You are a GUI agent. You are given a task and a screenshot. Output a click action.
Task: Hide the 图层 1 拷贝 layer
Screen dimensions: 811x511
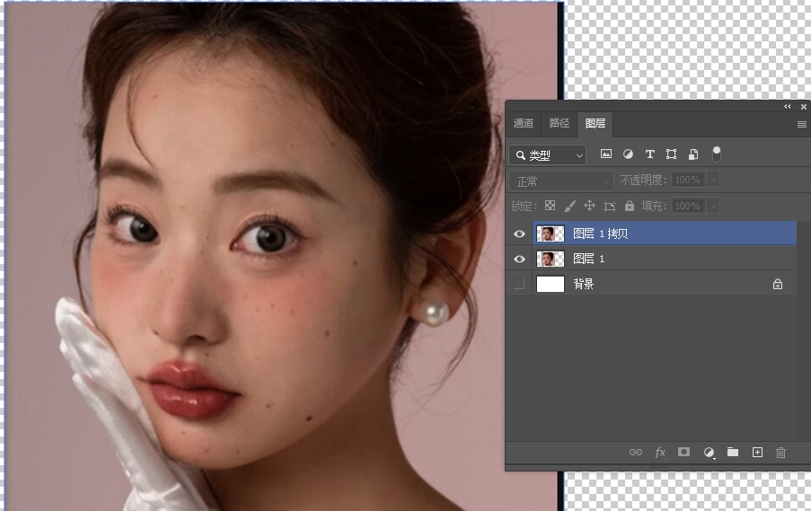coord(519,233)
